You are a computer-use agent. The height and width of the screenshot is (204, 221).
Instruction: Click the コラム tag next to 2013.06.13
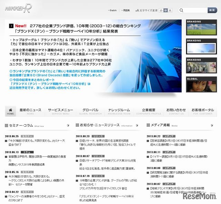tap(27, 152)
